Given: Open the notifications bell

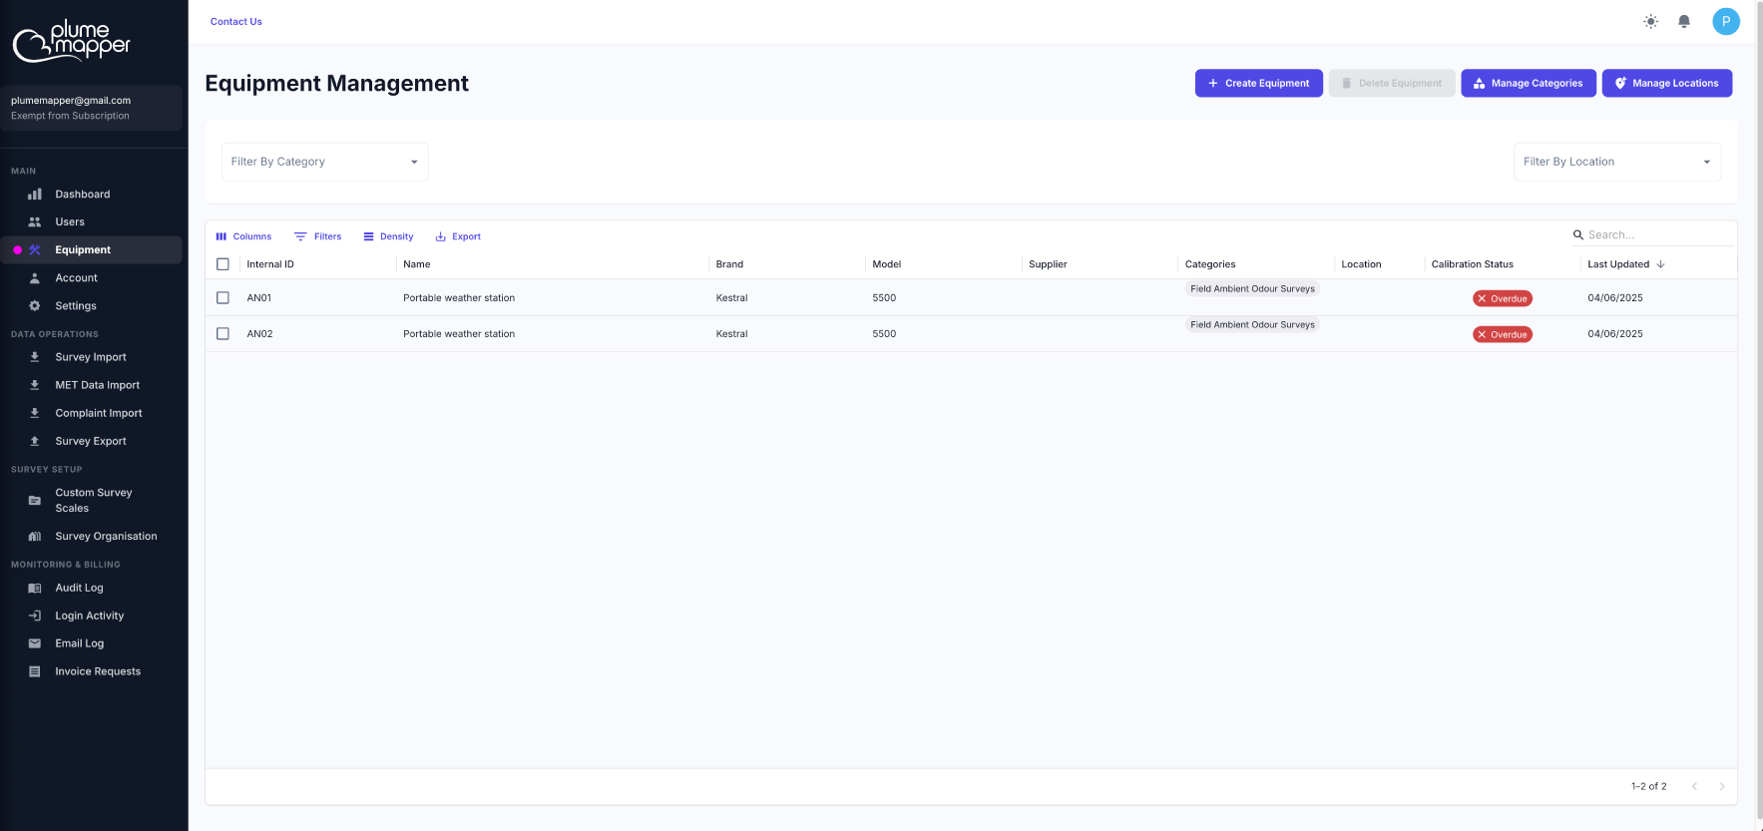Looking at the screenshot, I should pyautogui.click(x=1684, y=21).
